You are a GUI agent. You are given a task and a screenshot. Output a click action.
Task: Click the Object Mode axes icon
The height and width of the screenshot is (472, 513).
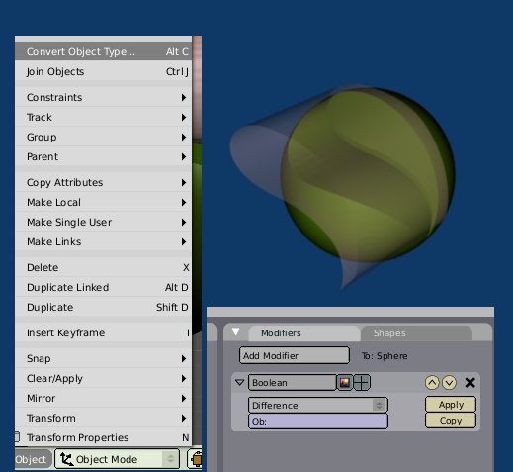pos(66,459)
